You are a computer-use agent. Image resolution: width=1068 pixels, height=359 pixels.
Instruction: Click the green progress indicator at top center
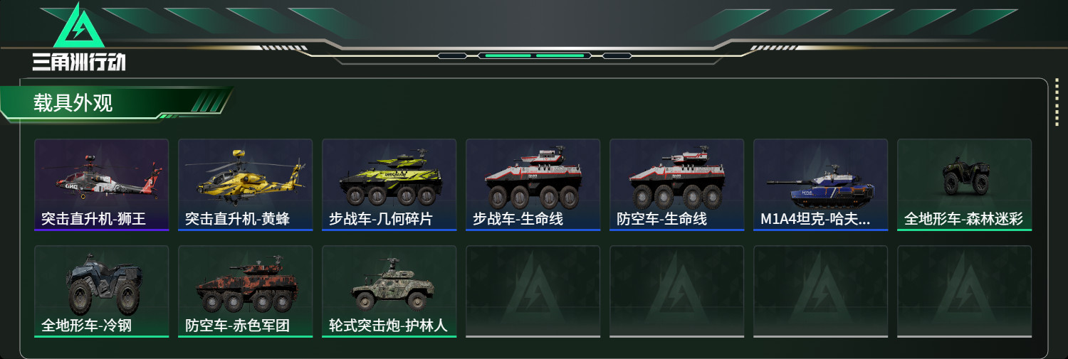[x=534, y=55]
